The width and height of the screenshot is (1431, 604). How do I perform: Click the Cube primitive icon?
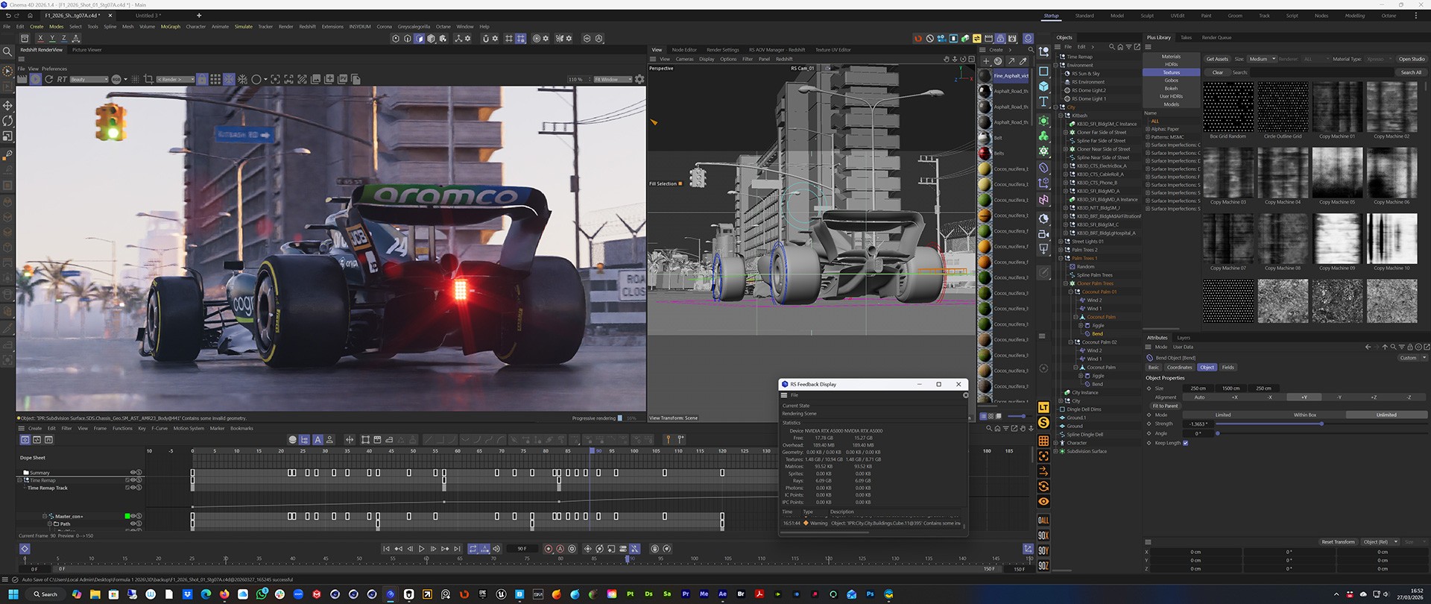[x=1043, y=86]
